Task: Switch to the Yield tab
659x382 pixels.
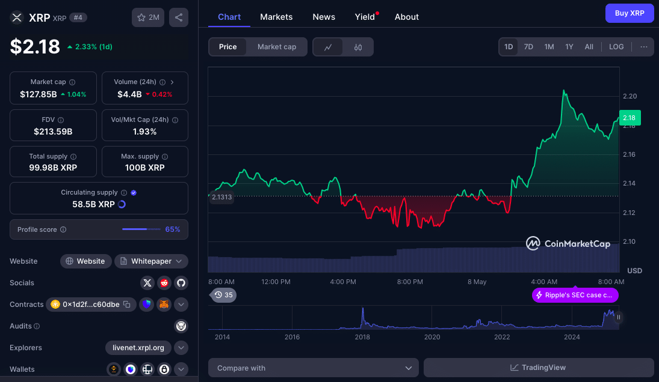Action: coord(365,17)
